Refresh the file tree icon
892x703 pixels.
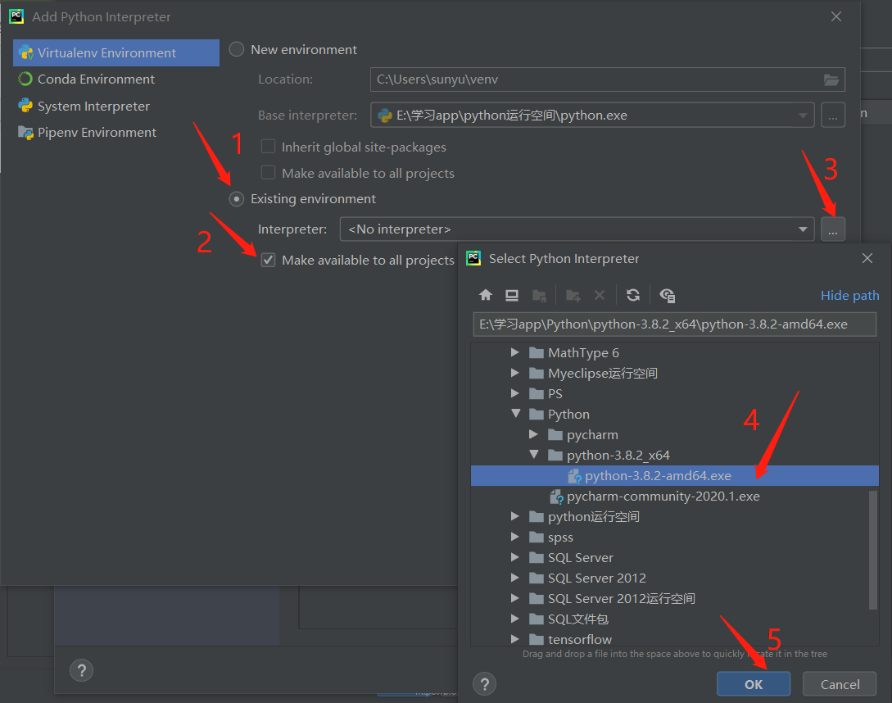point(632,295)
